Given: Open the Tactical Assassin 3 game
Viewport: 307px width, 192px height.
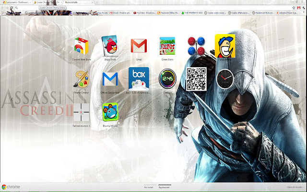Looking at the screenshot, I should click(x=81, y=112).
